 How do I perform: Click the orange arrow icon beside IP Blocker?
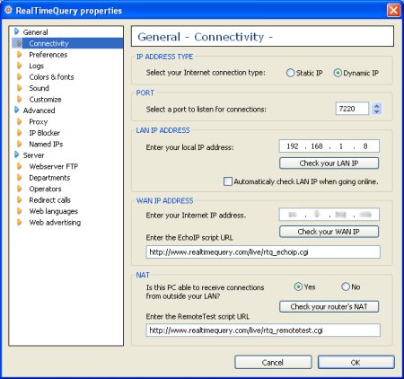[20, 133]
